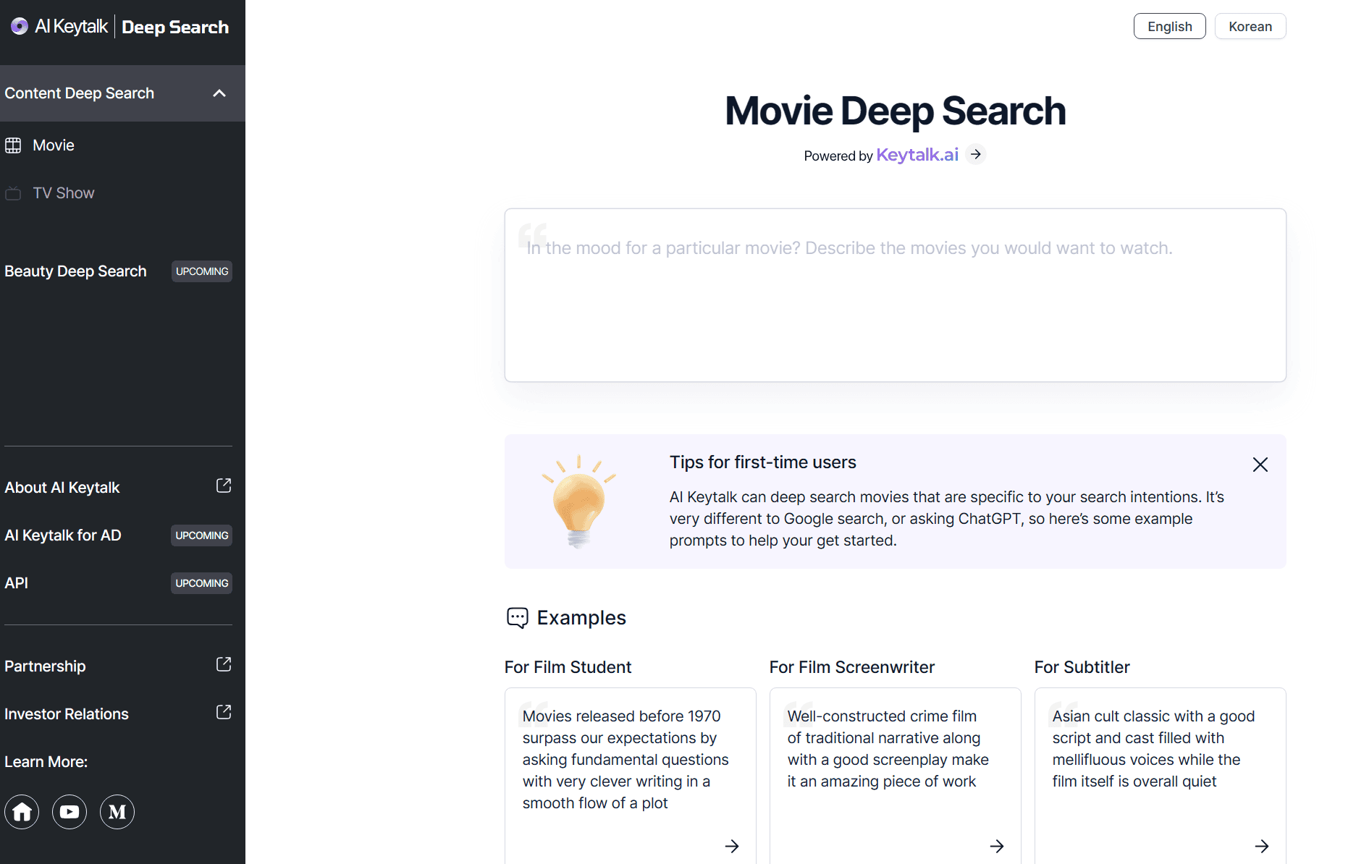Click external link icon beside About AI Keytalk

[224, 486]
